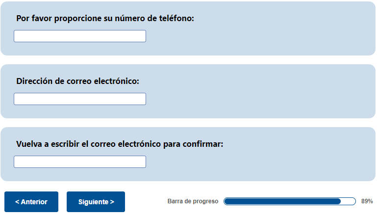Click the word 'teléfono' in the first question
The height and width of the screenshot is (217, 377).
177,19
